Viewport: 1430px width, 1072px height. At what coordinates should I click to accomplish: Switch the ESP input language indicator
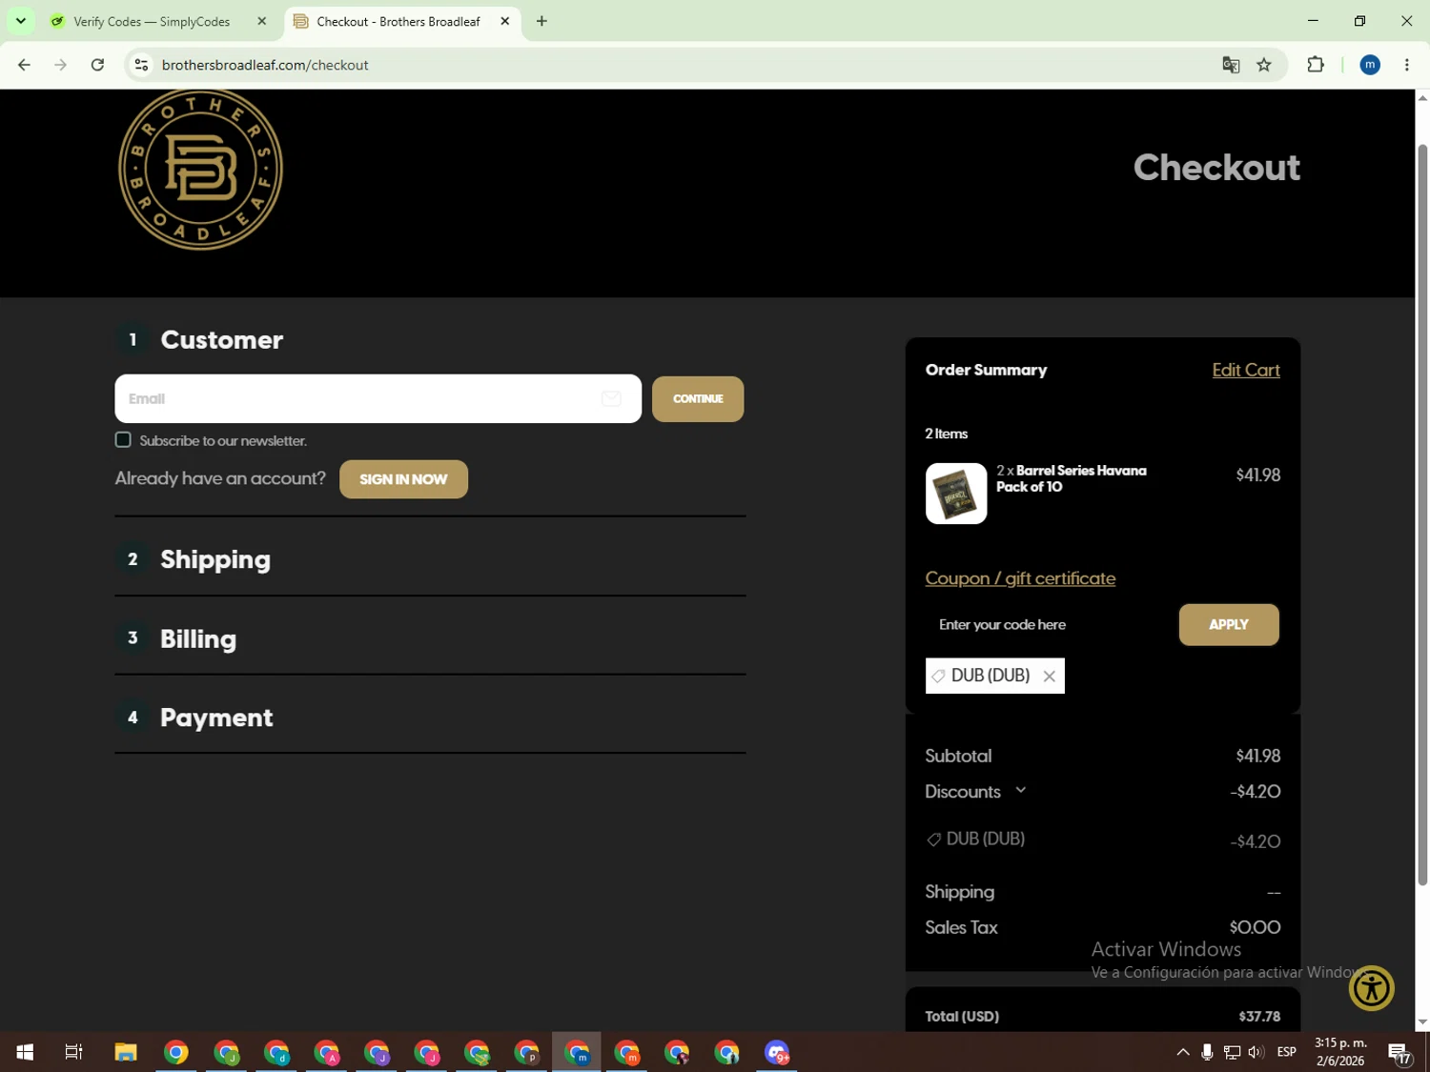1287,1052
